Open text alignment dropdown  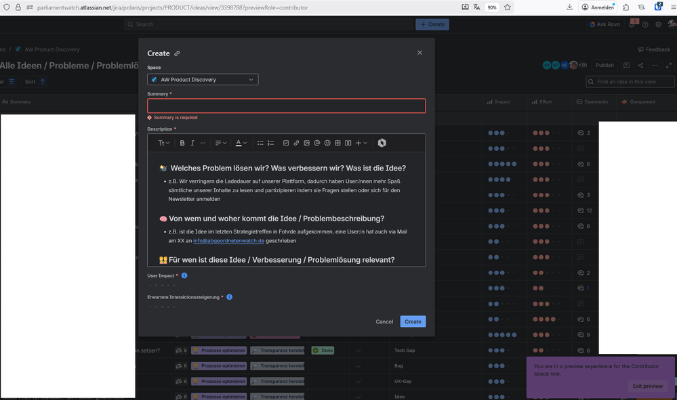[x=221, y=143]
